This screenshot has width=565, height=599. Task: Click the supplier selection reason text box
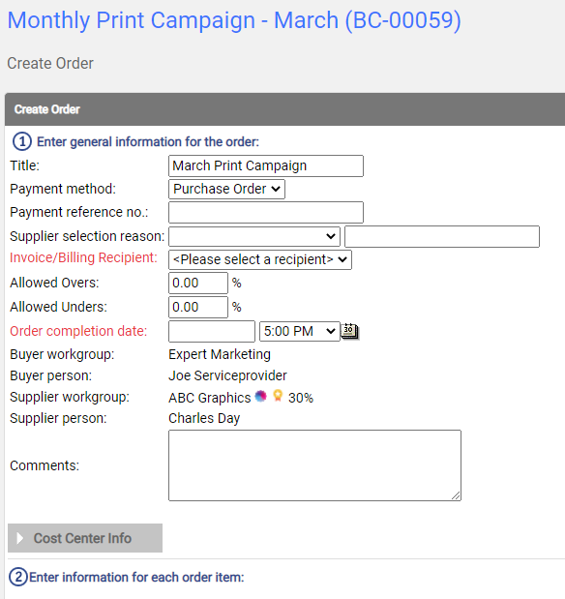(x=442, y=236)
